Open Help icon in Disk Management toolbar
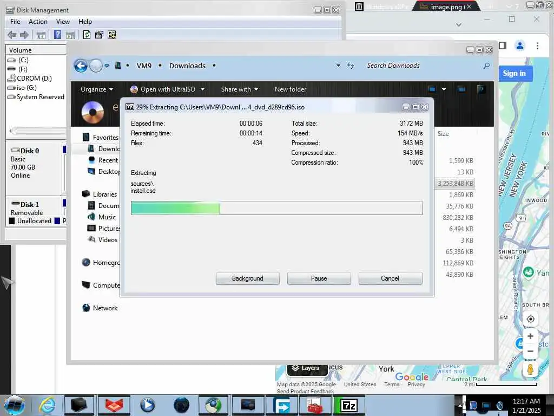Image resolution: width=554 pixels, height=416 pixels. click(x=57, y=35)
